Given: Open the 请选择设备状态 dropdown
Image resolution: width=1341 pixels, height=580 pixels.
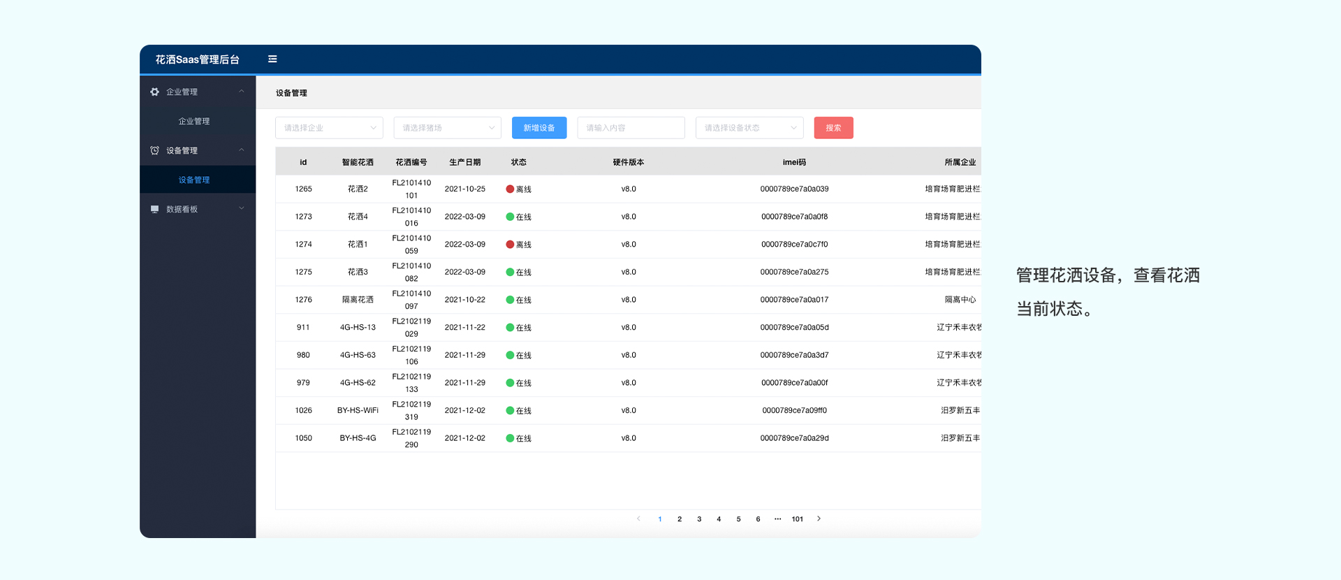Looking at the screenshot, I should click(749, 128).
